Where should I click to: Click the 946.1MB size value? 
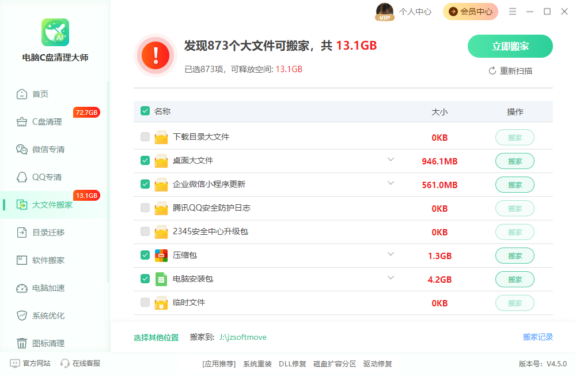point(439,161)
